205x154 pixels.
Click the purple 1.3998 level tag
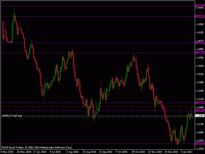(x=200, y=43)
